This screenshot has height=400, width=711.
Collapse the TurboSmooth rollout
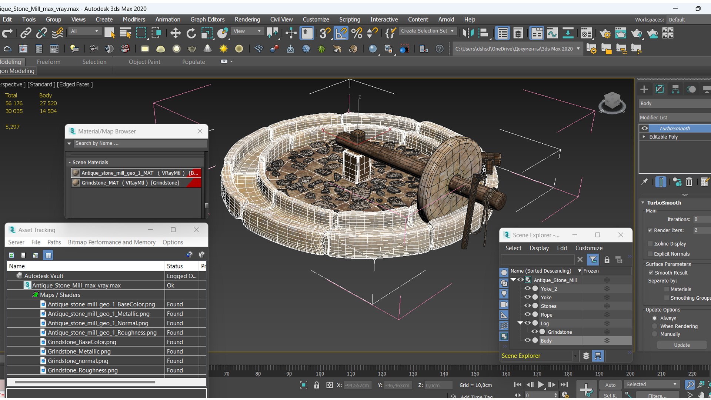[643, 203]
